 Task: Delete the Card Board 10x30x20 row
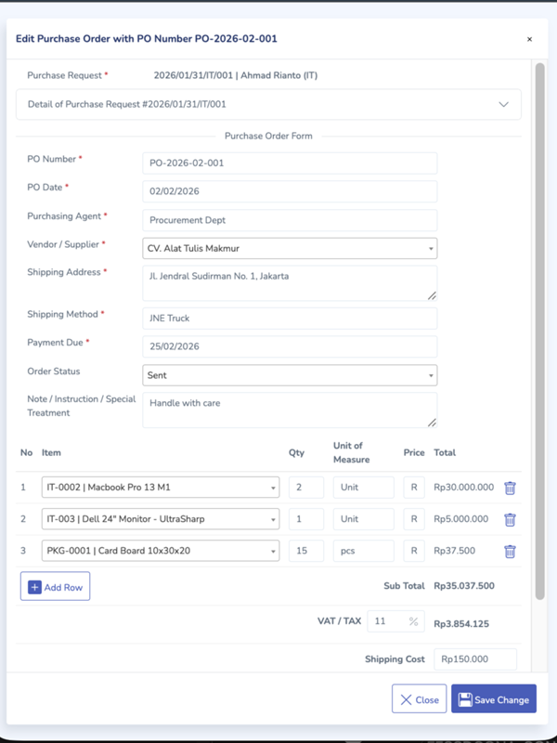tap(510, 551)
